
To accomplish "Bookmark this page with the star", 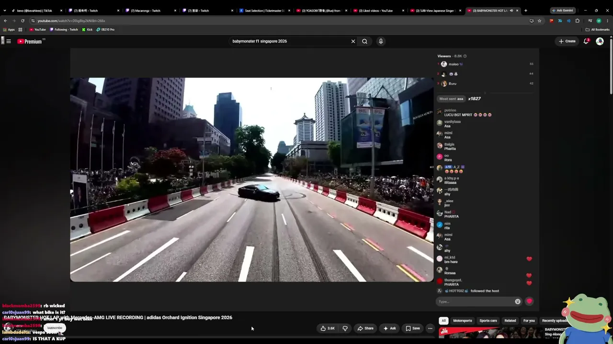I will click(539, 21).
